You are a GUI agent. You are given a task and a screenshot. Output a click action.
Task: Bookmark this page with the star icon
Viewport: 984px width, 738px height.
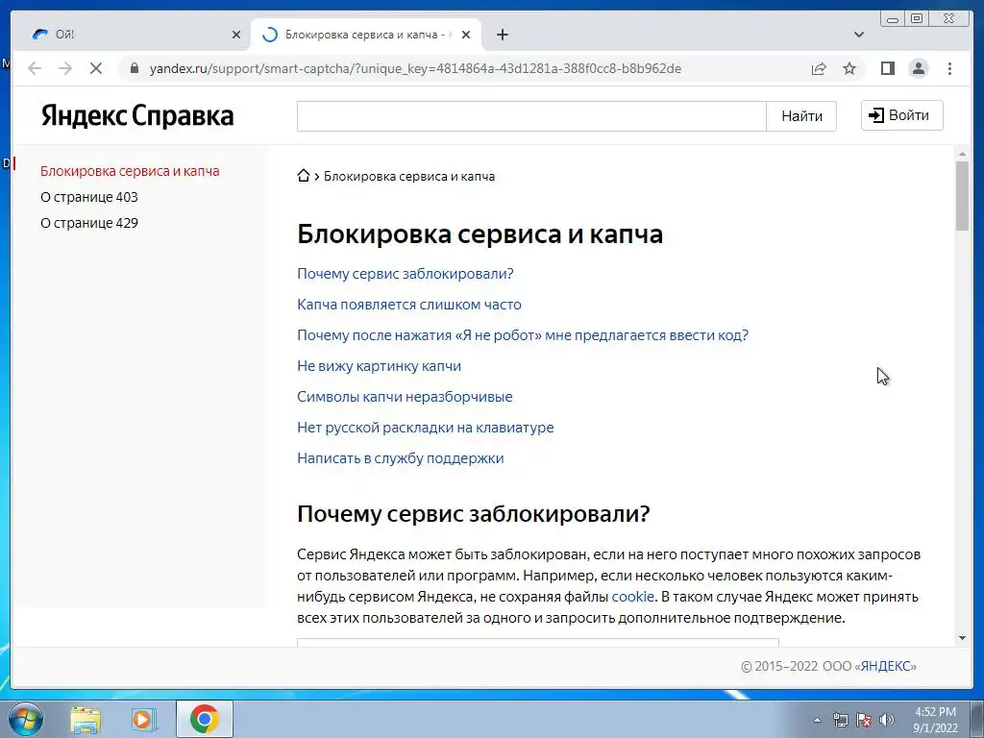pos(849,68)
